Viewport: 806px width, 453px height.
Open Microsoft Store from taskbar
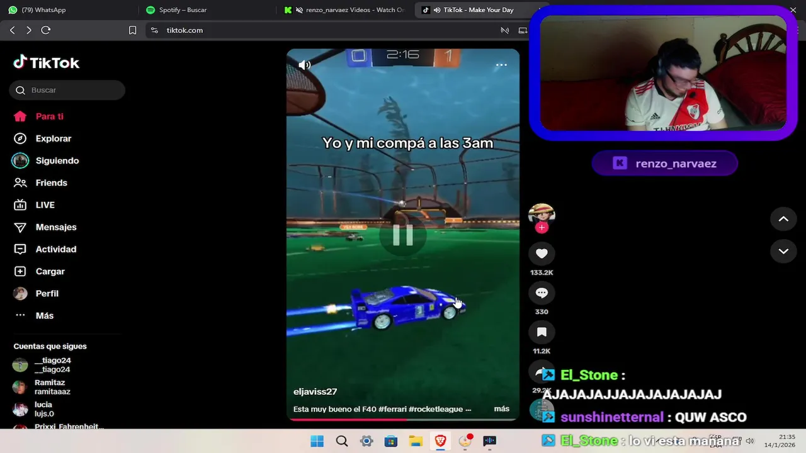pos(391,441)
